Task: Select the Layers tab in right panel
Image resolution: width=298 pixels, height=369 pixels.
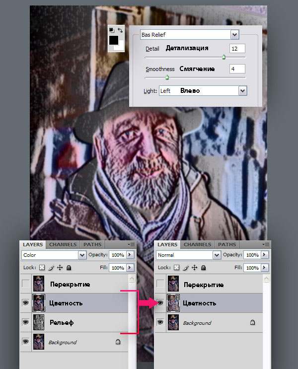Action: coord(167,244)
